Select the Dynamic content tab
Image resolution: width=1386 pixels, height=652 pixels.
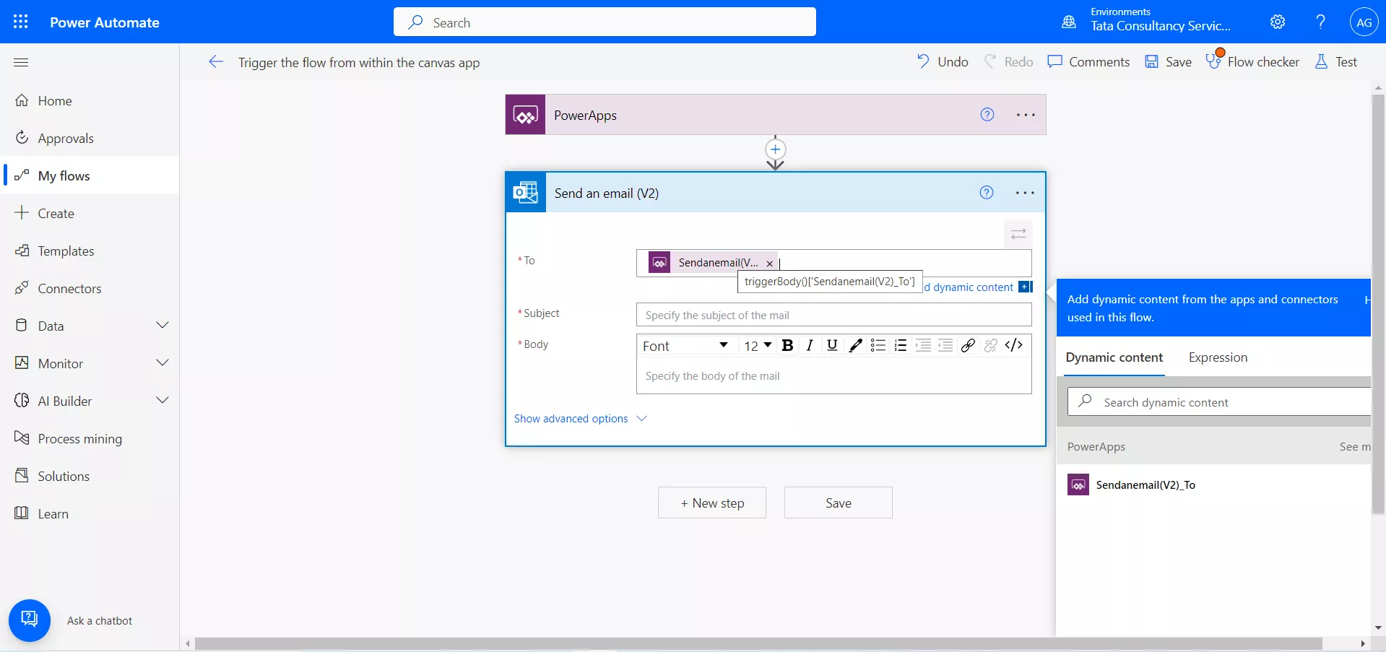pyautogui.click(x=1114, y=357)
